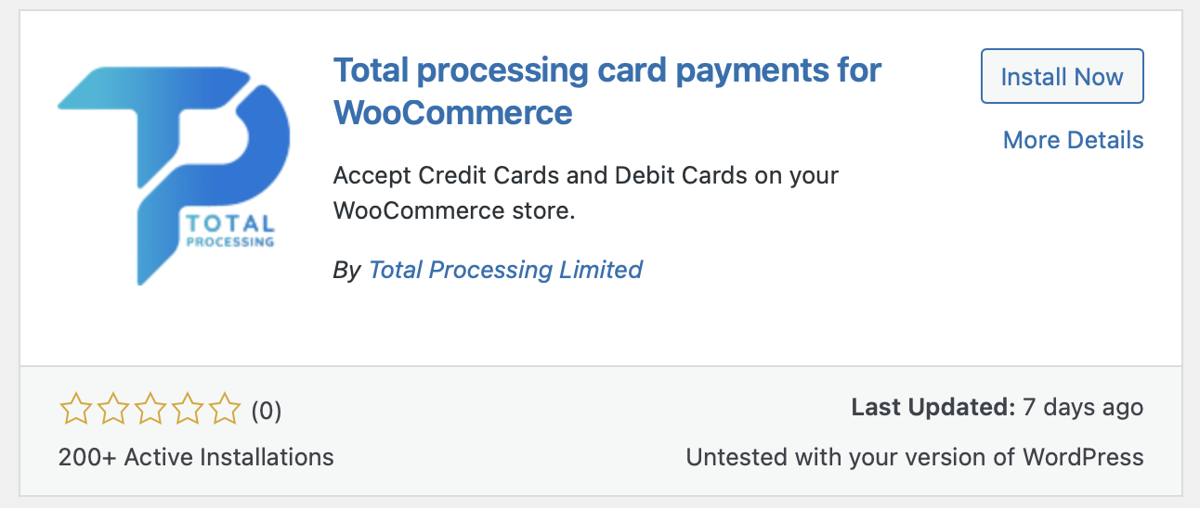Image resolution: width=1200 pixels, height=508 pixels.
Task: Click the Install Now button
Action: 1063,77
